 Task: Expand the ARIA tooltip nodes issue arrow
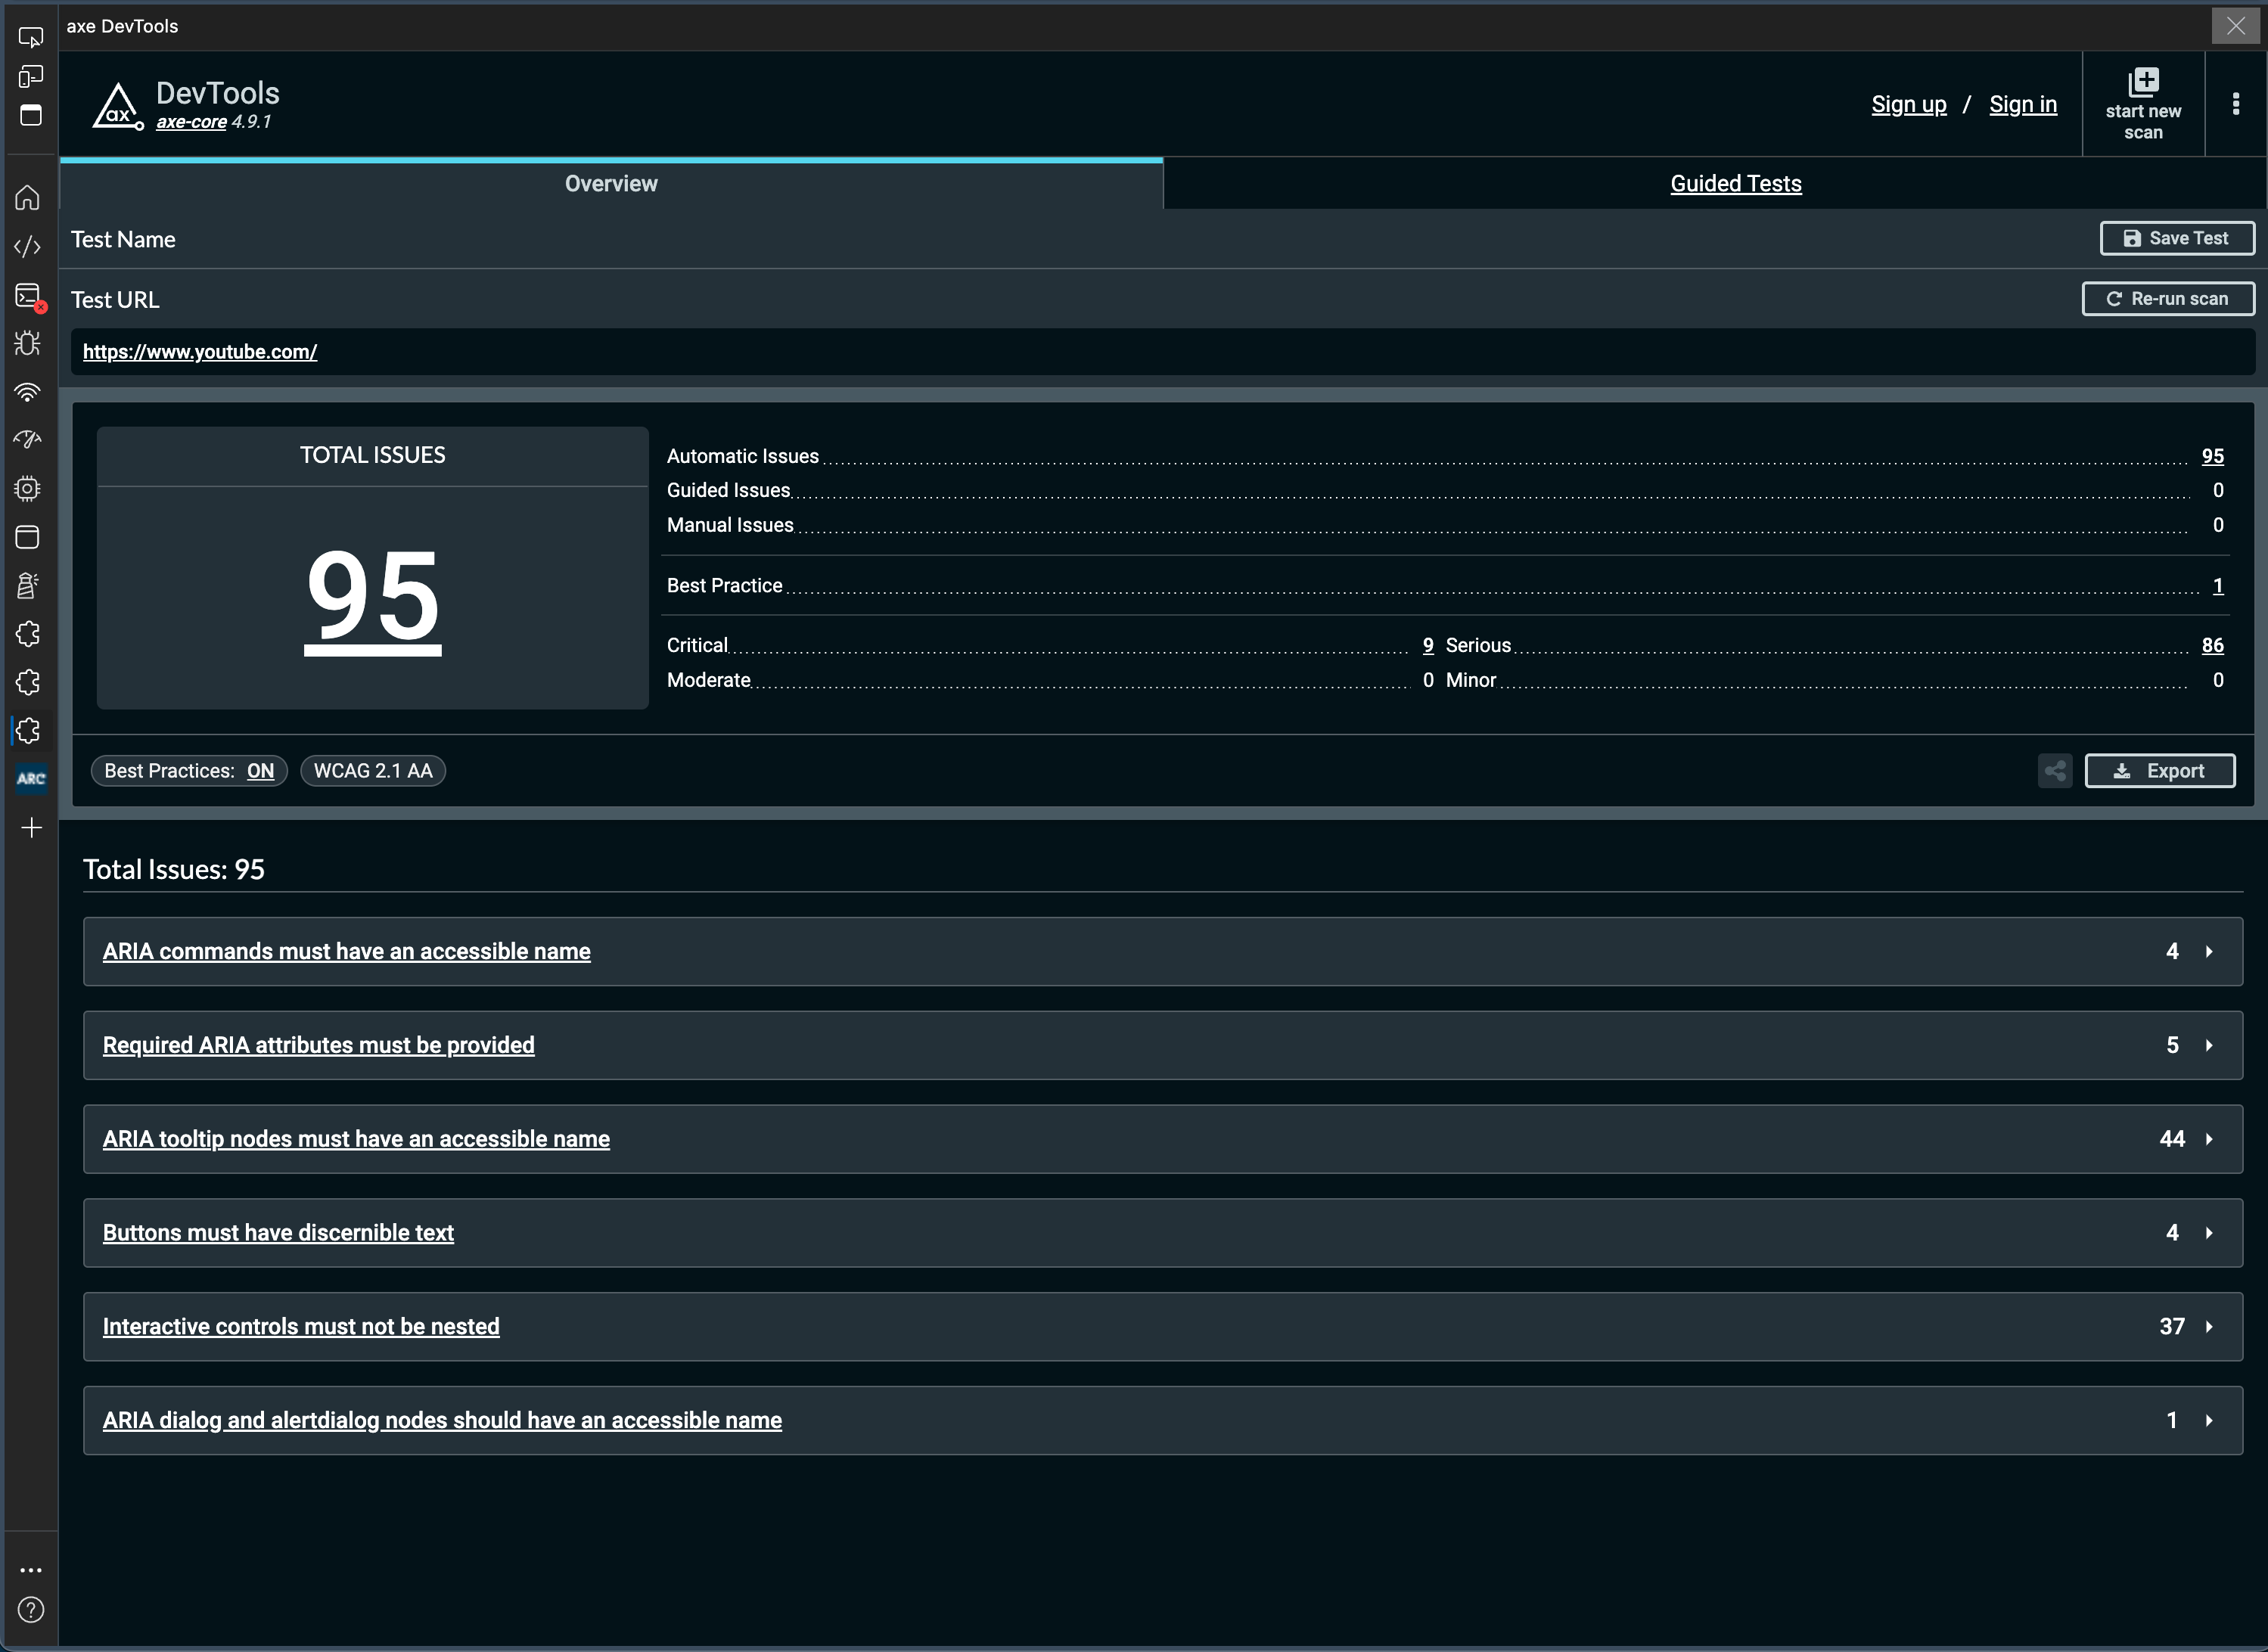pyautogui.click(x=2209, y=1139)
